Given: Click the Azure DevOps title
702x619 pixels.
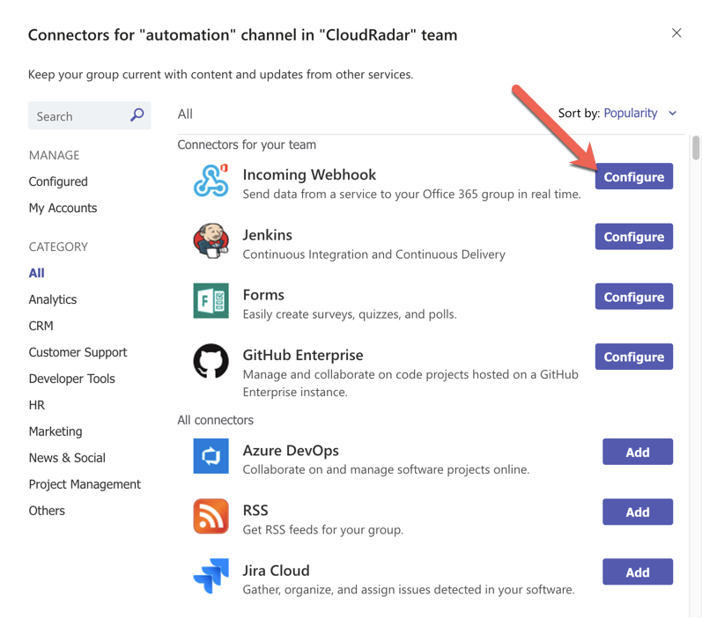Looking at the screenshot, I should click(291, 450).
